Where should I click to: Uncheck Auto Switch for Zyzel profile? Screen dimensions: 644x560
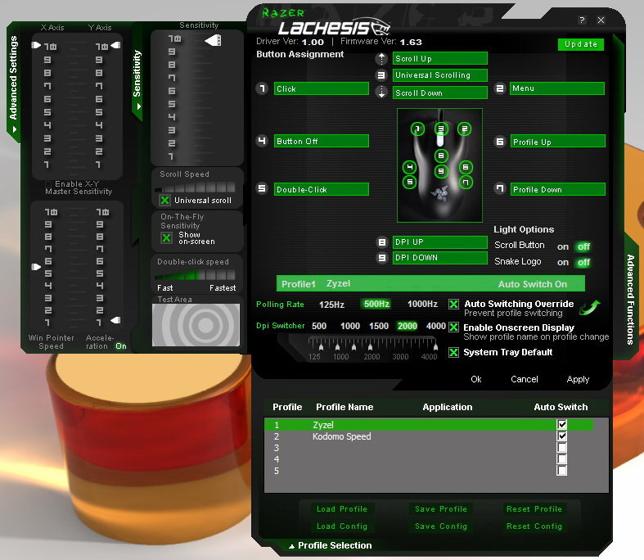pos(562,424)
